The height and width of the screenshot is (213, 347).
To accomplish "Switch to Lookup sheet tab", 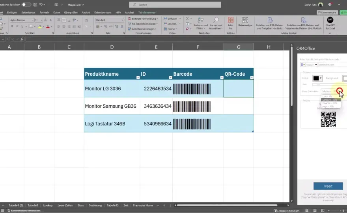I will tap(48, 206).
